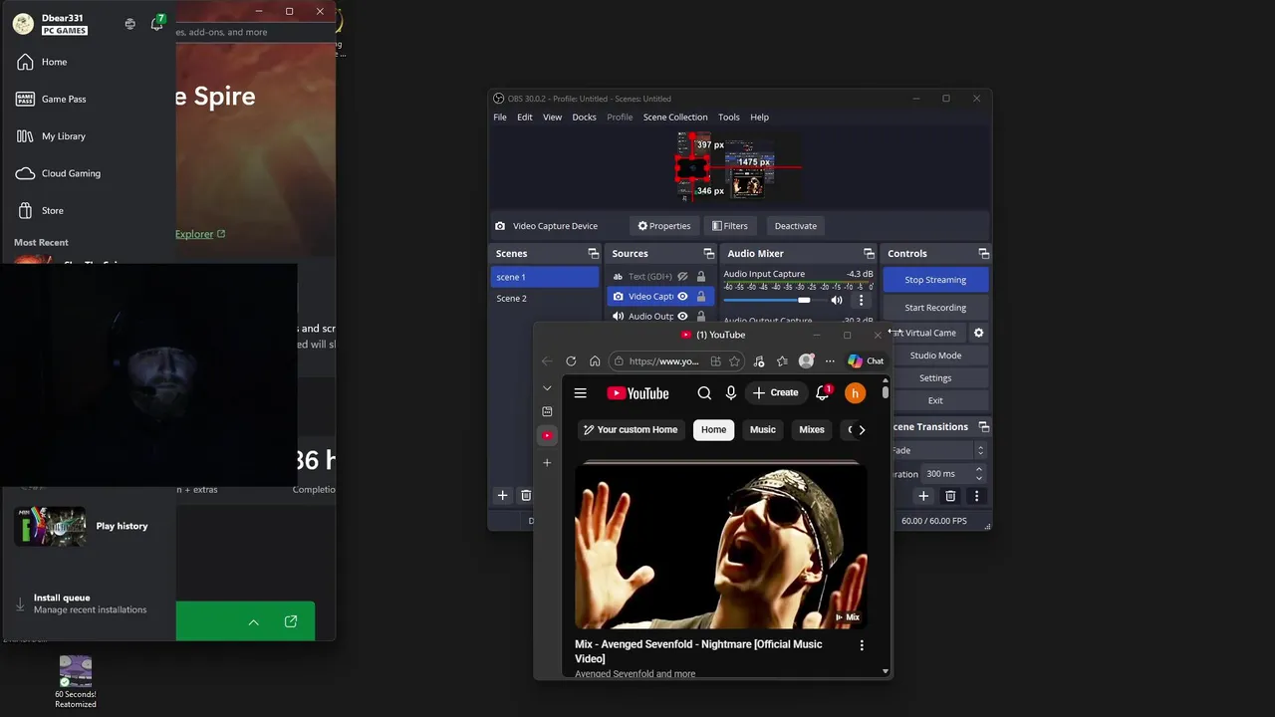Open the OBS File menu
1275x717 pixels.
coord(500,118)
